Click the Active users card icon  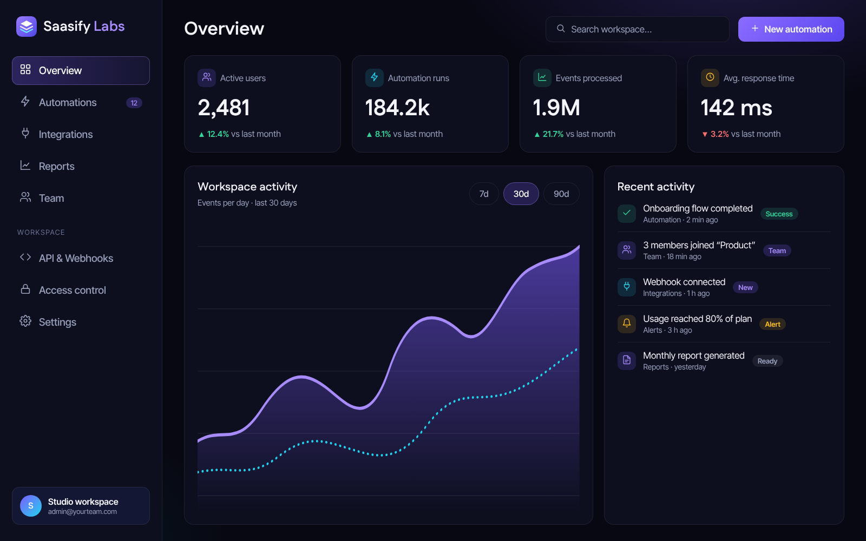[x=207, y=77]
